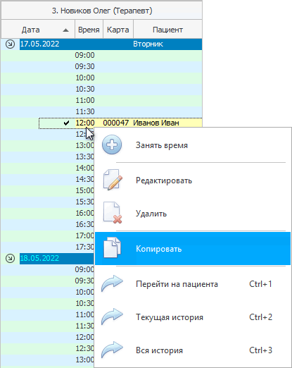The height and width of the screenshot is (368, 292).
Task: Collapse the 17.05.2022 date group
Action: point(10,44)
